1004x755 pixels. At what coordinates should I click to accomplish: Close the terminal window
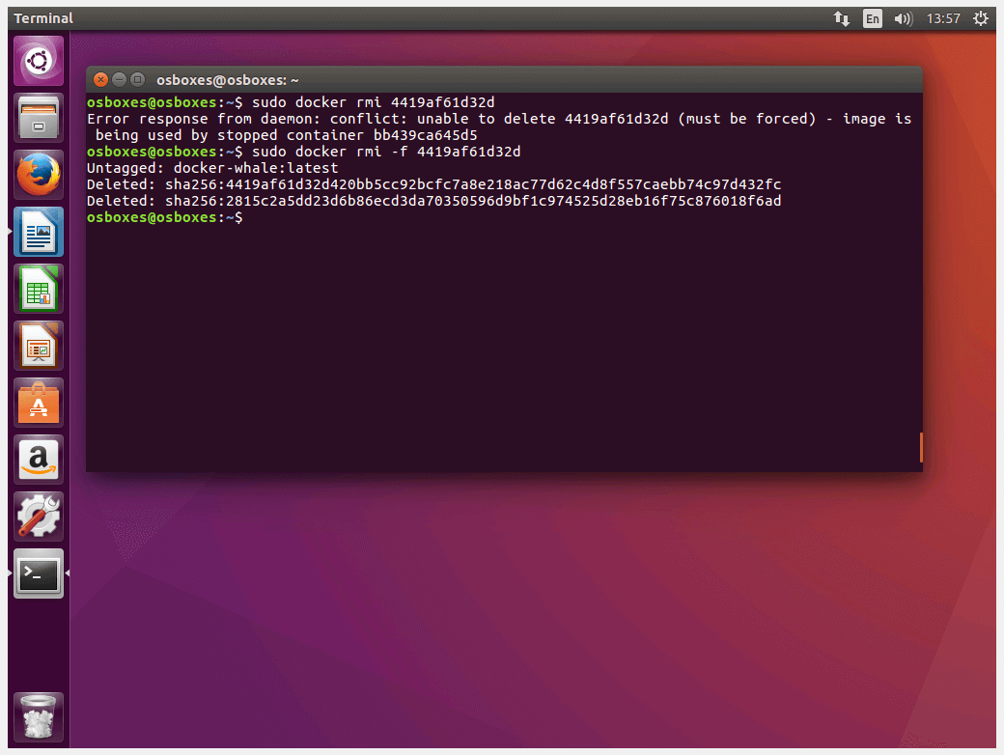point(100,79)
